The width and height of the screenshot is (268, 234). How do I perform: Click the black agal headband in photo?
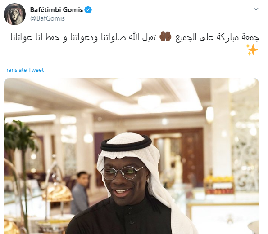[x=126, y=144]
